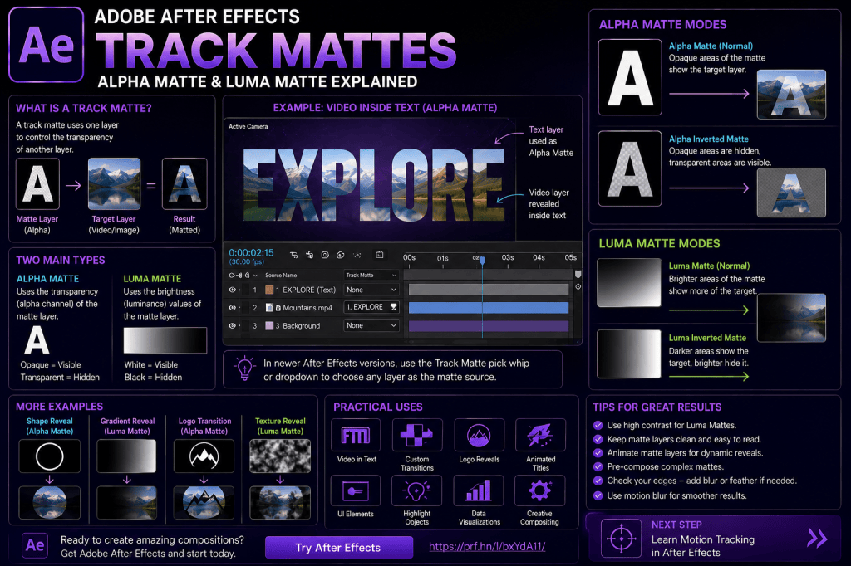851x566 pixels.
Task: Click the file icon before Mountains.mp4
Action: tap(269, 307)
